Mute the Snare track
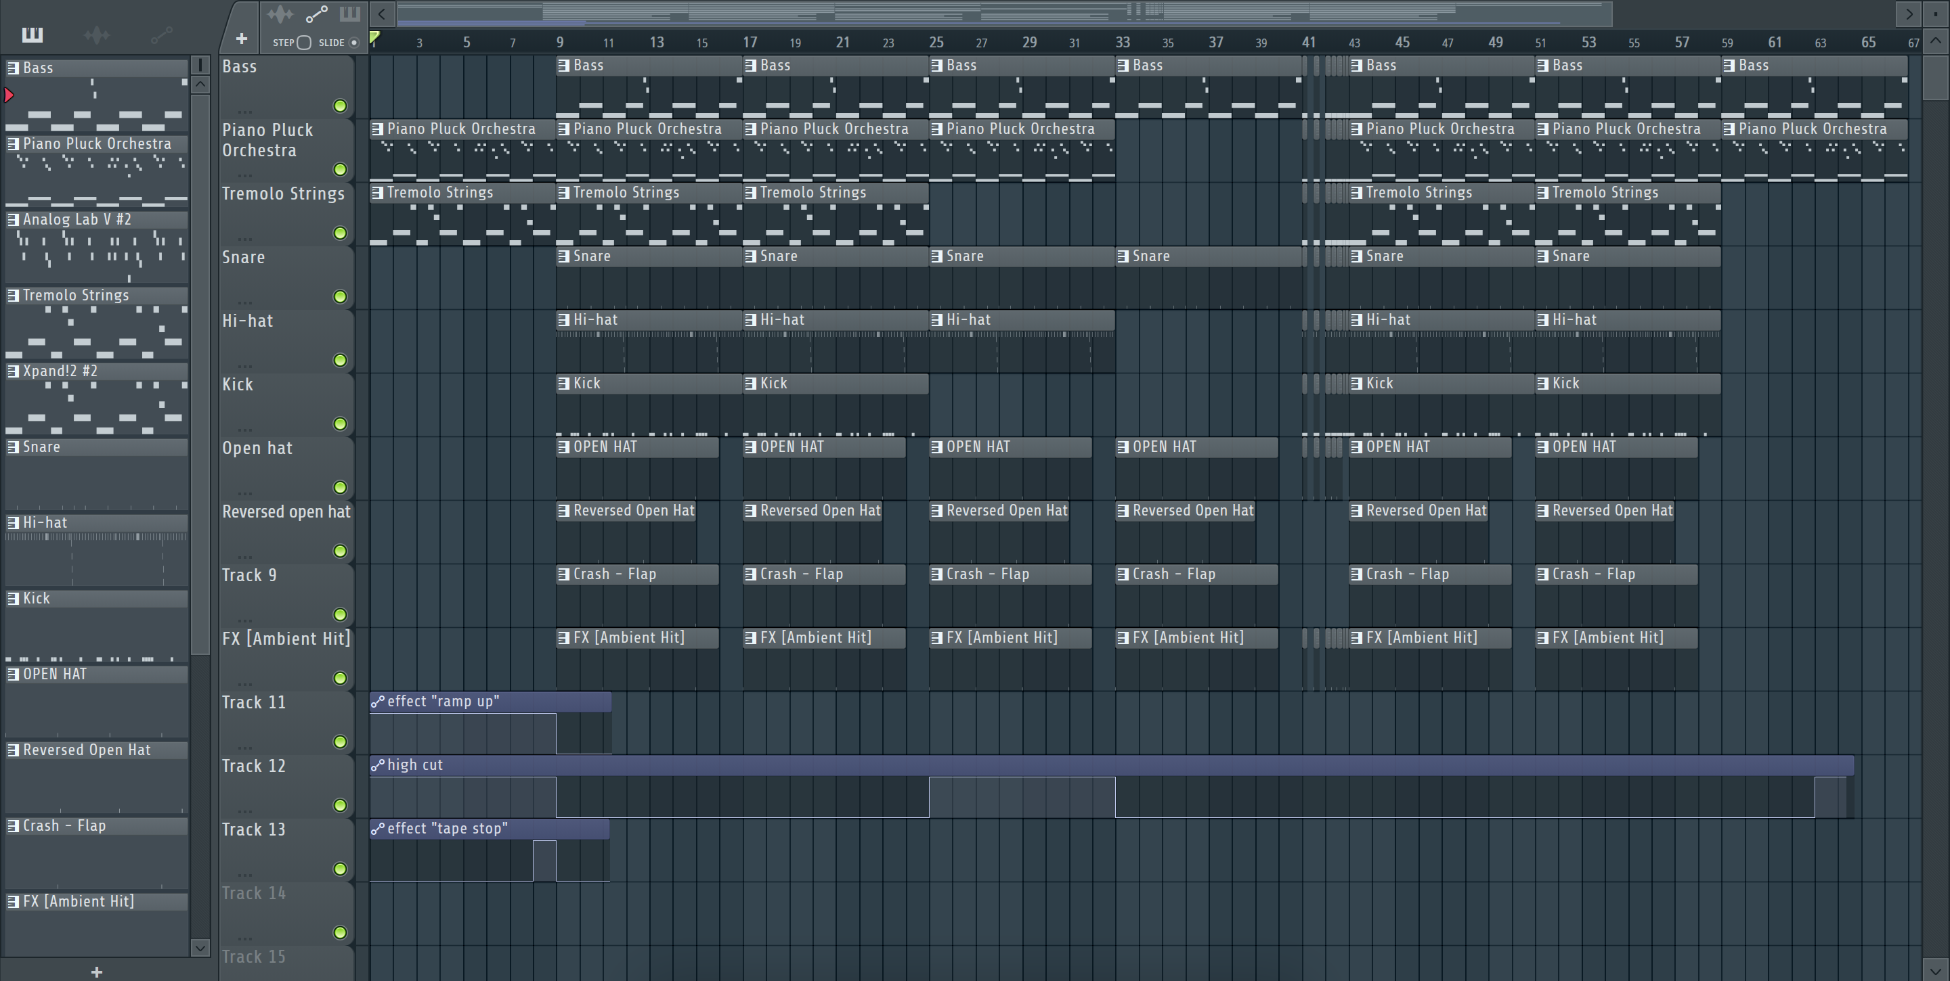This screenshot has width=1950, height=981. 341,296
